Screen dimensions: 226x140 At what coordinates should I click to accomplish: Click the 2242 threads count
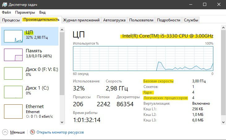(104, 104)
